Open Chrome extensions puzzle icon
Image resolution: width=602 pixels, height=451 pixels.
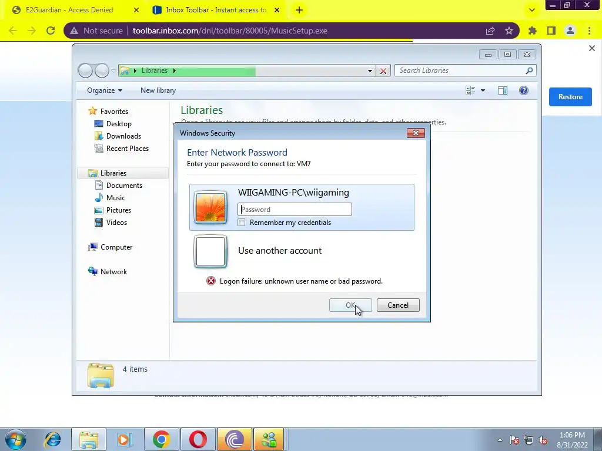533,31
